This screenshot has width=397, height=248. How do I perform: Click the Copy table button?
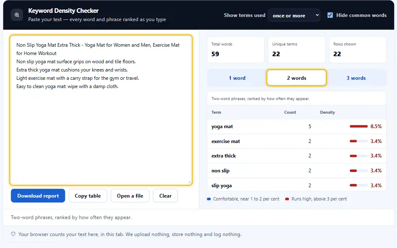coord(88,196)
